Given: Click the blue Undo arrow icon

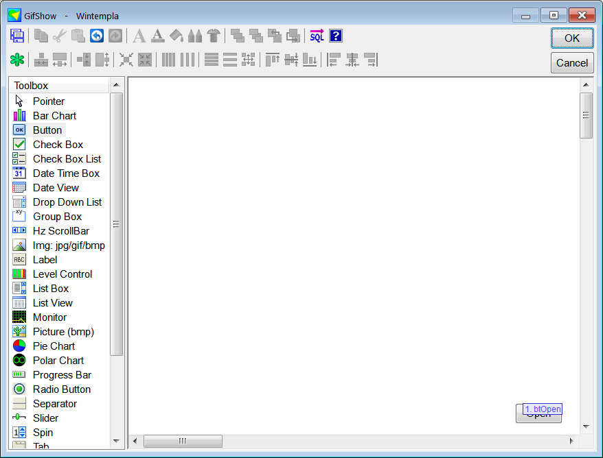Looking at the screenshot, I should click(x=97, y=36).
